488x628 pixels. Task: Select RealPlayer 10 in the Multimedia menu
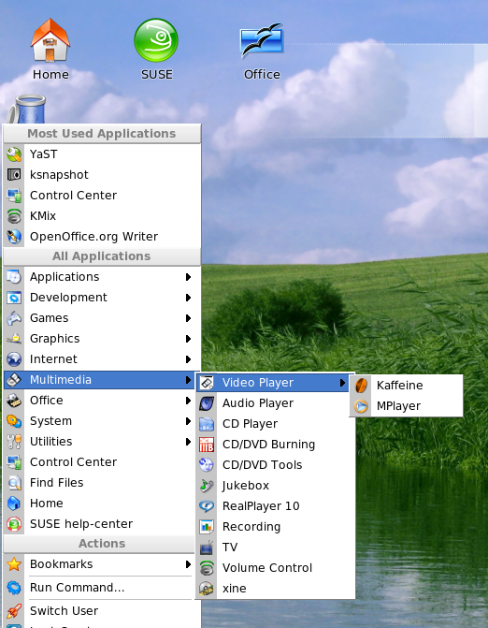tap(275, 506)
